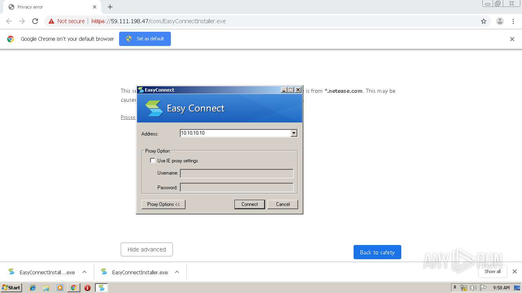The image size is (522, 293).
Task: Click the Proceed link on error page
Action: [x=128, y=117]
